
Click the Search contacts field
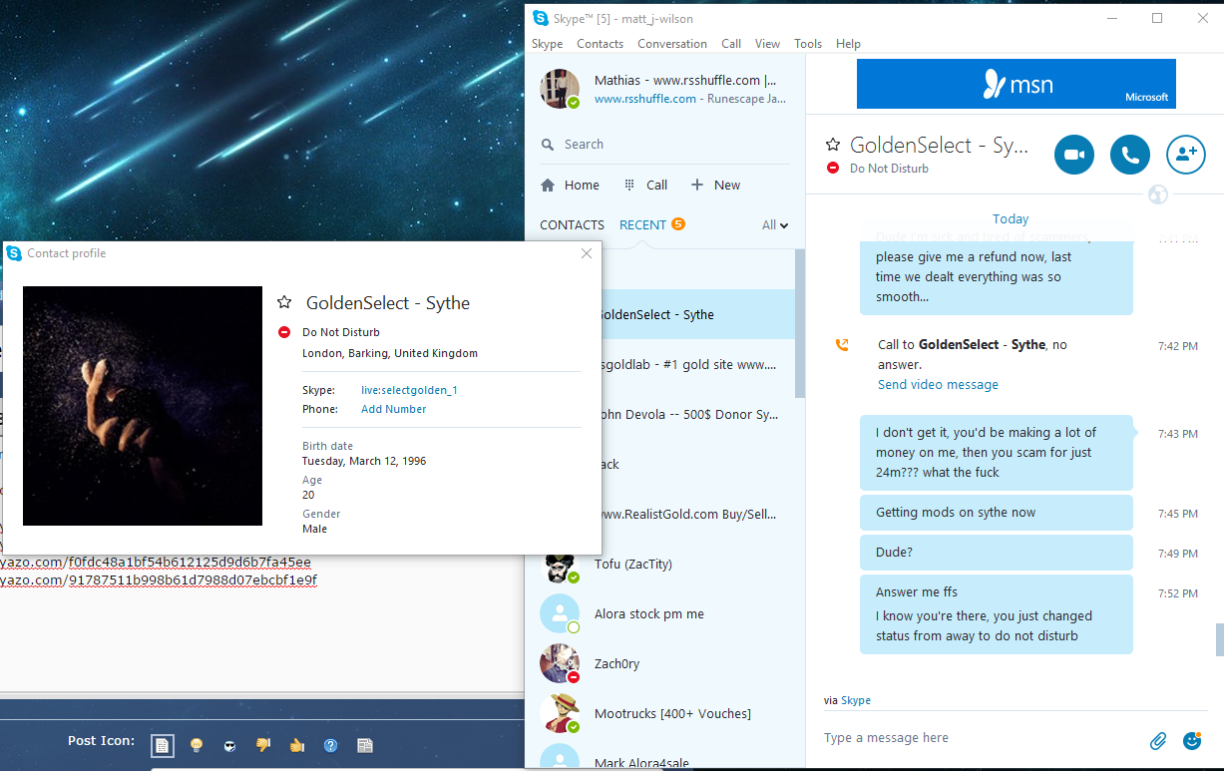664,145
